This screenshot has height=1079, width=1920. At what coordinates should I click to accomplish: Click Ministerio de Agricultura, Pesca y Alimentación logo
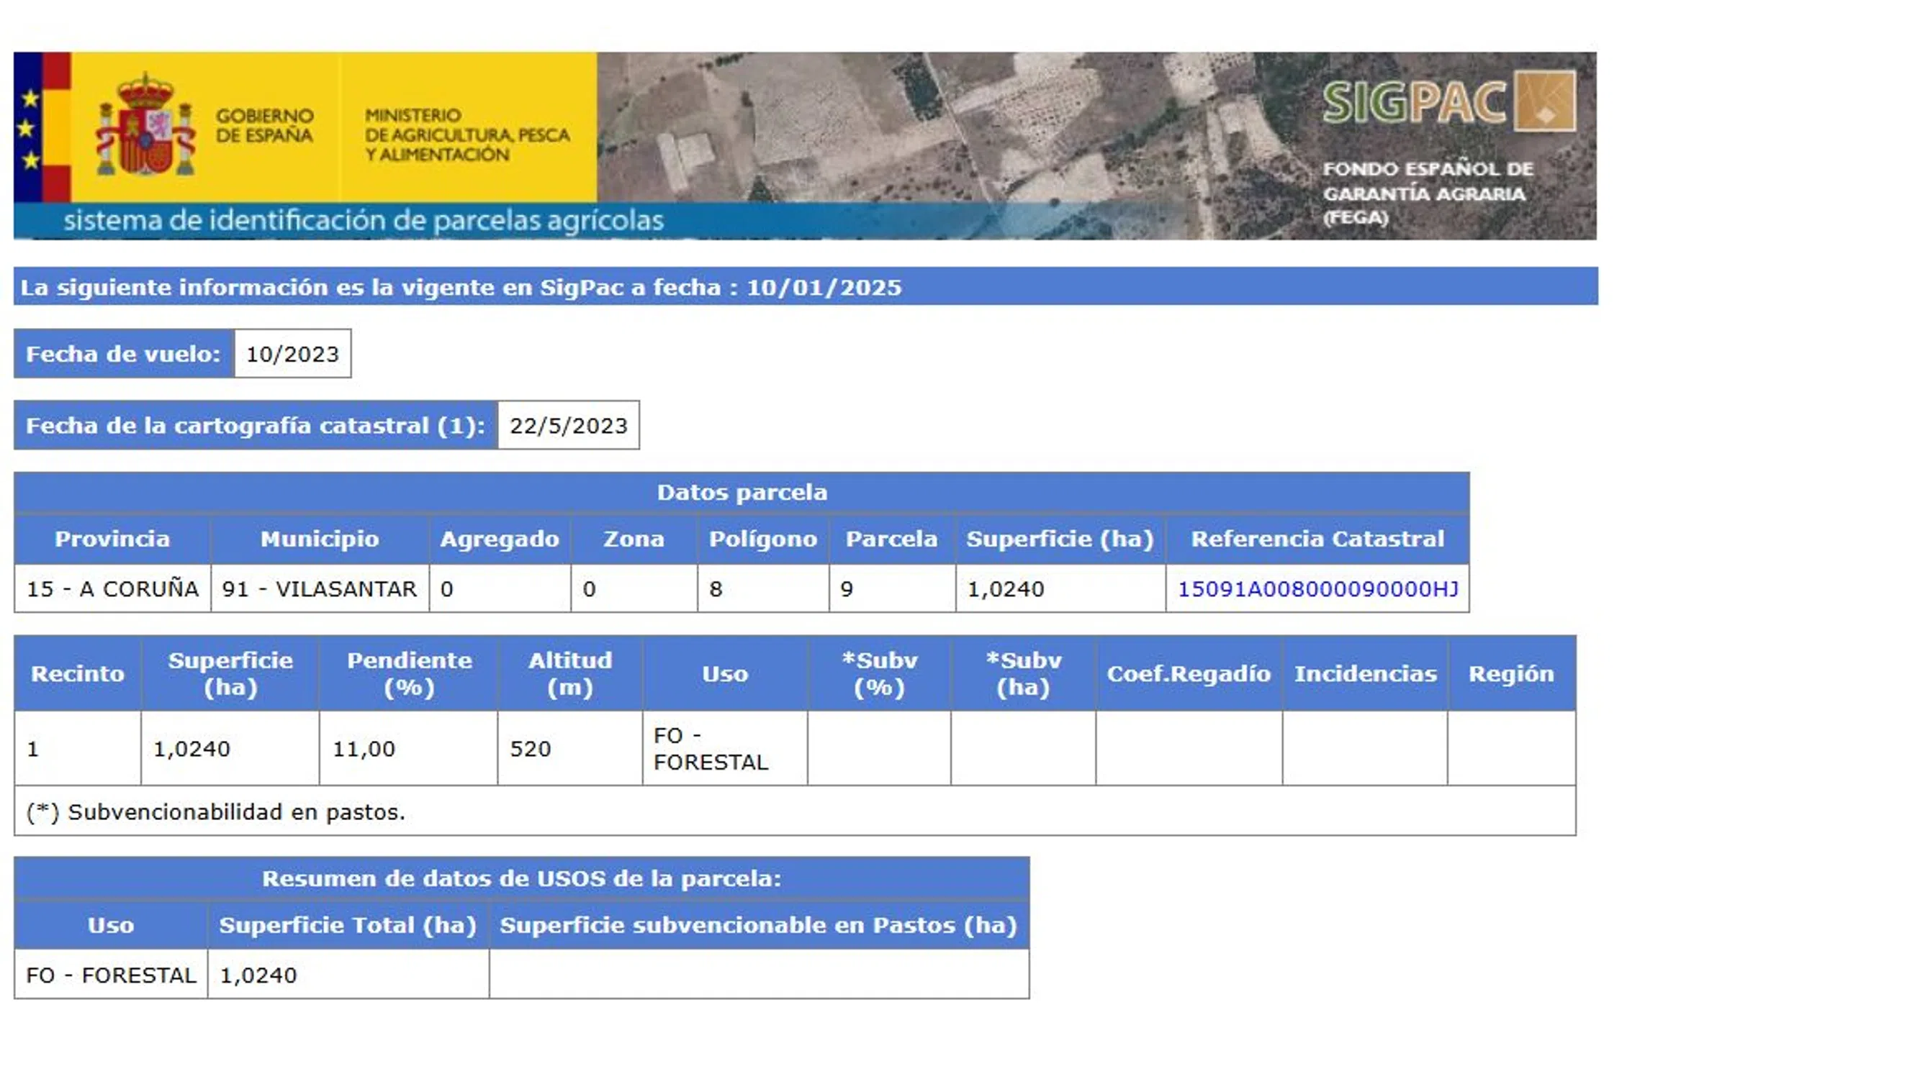coord(467,135)
